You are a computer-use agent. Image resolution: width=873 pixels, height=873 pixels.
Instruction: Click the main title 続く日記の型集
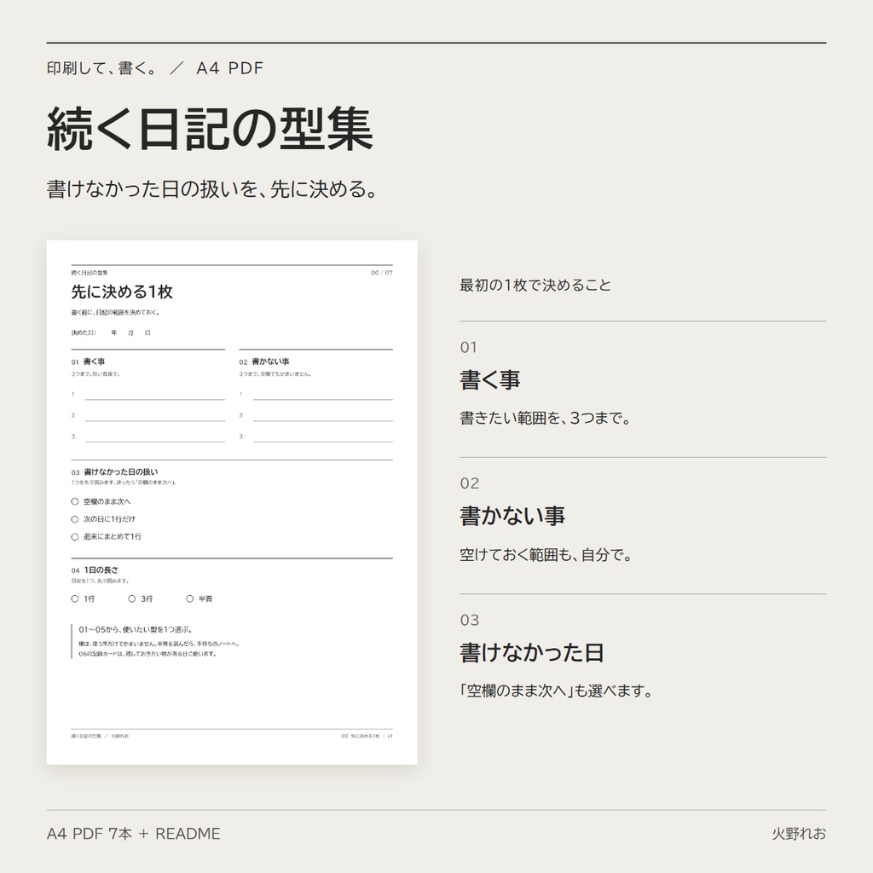[x=210, y=130]
